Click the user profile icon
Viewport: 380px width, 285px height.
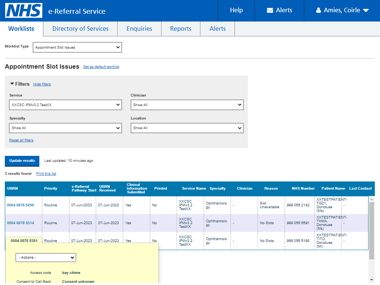tap(318, 10)
